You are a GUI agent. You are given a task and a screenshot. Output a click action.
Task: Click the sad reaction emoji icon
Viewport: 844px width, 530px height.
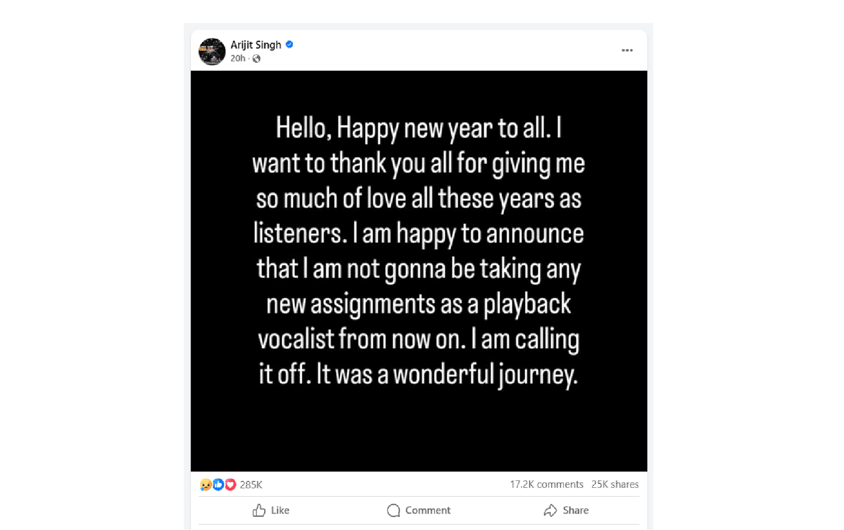(206, 485)
